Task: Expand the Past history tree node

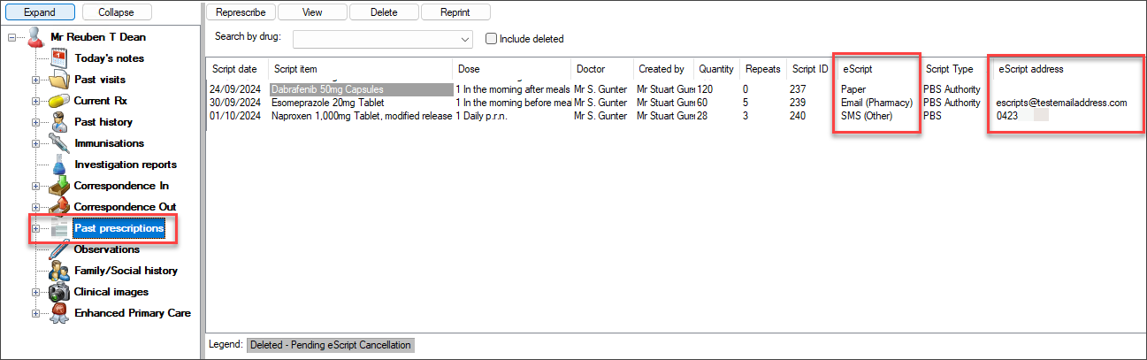Action: click(36, 122)
